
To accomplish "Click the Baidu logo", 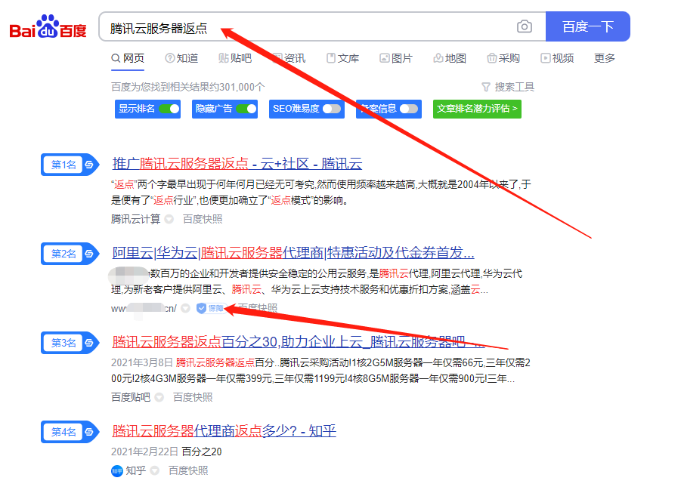I will (48, 27).
